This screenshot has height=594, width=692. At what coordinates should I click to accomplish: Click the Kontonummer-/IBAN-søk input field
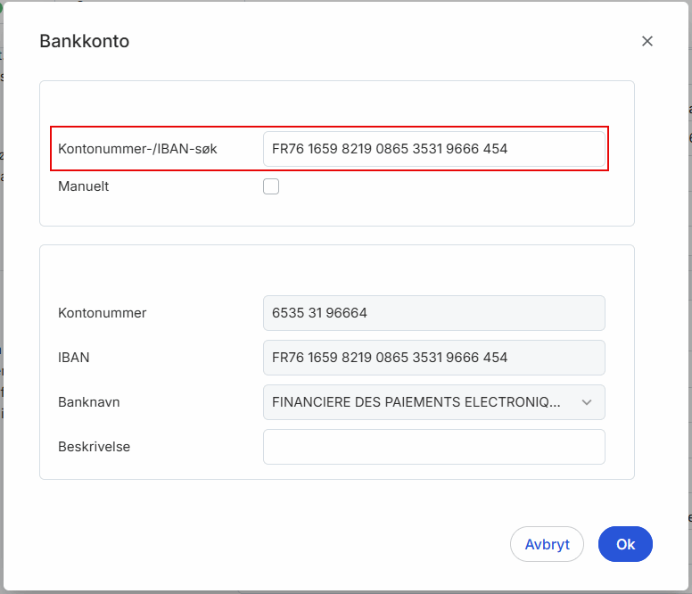[433, 149]
